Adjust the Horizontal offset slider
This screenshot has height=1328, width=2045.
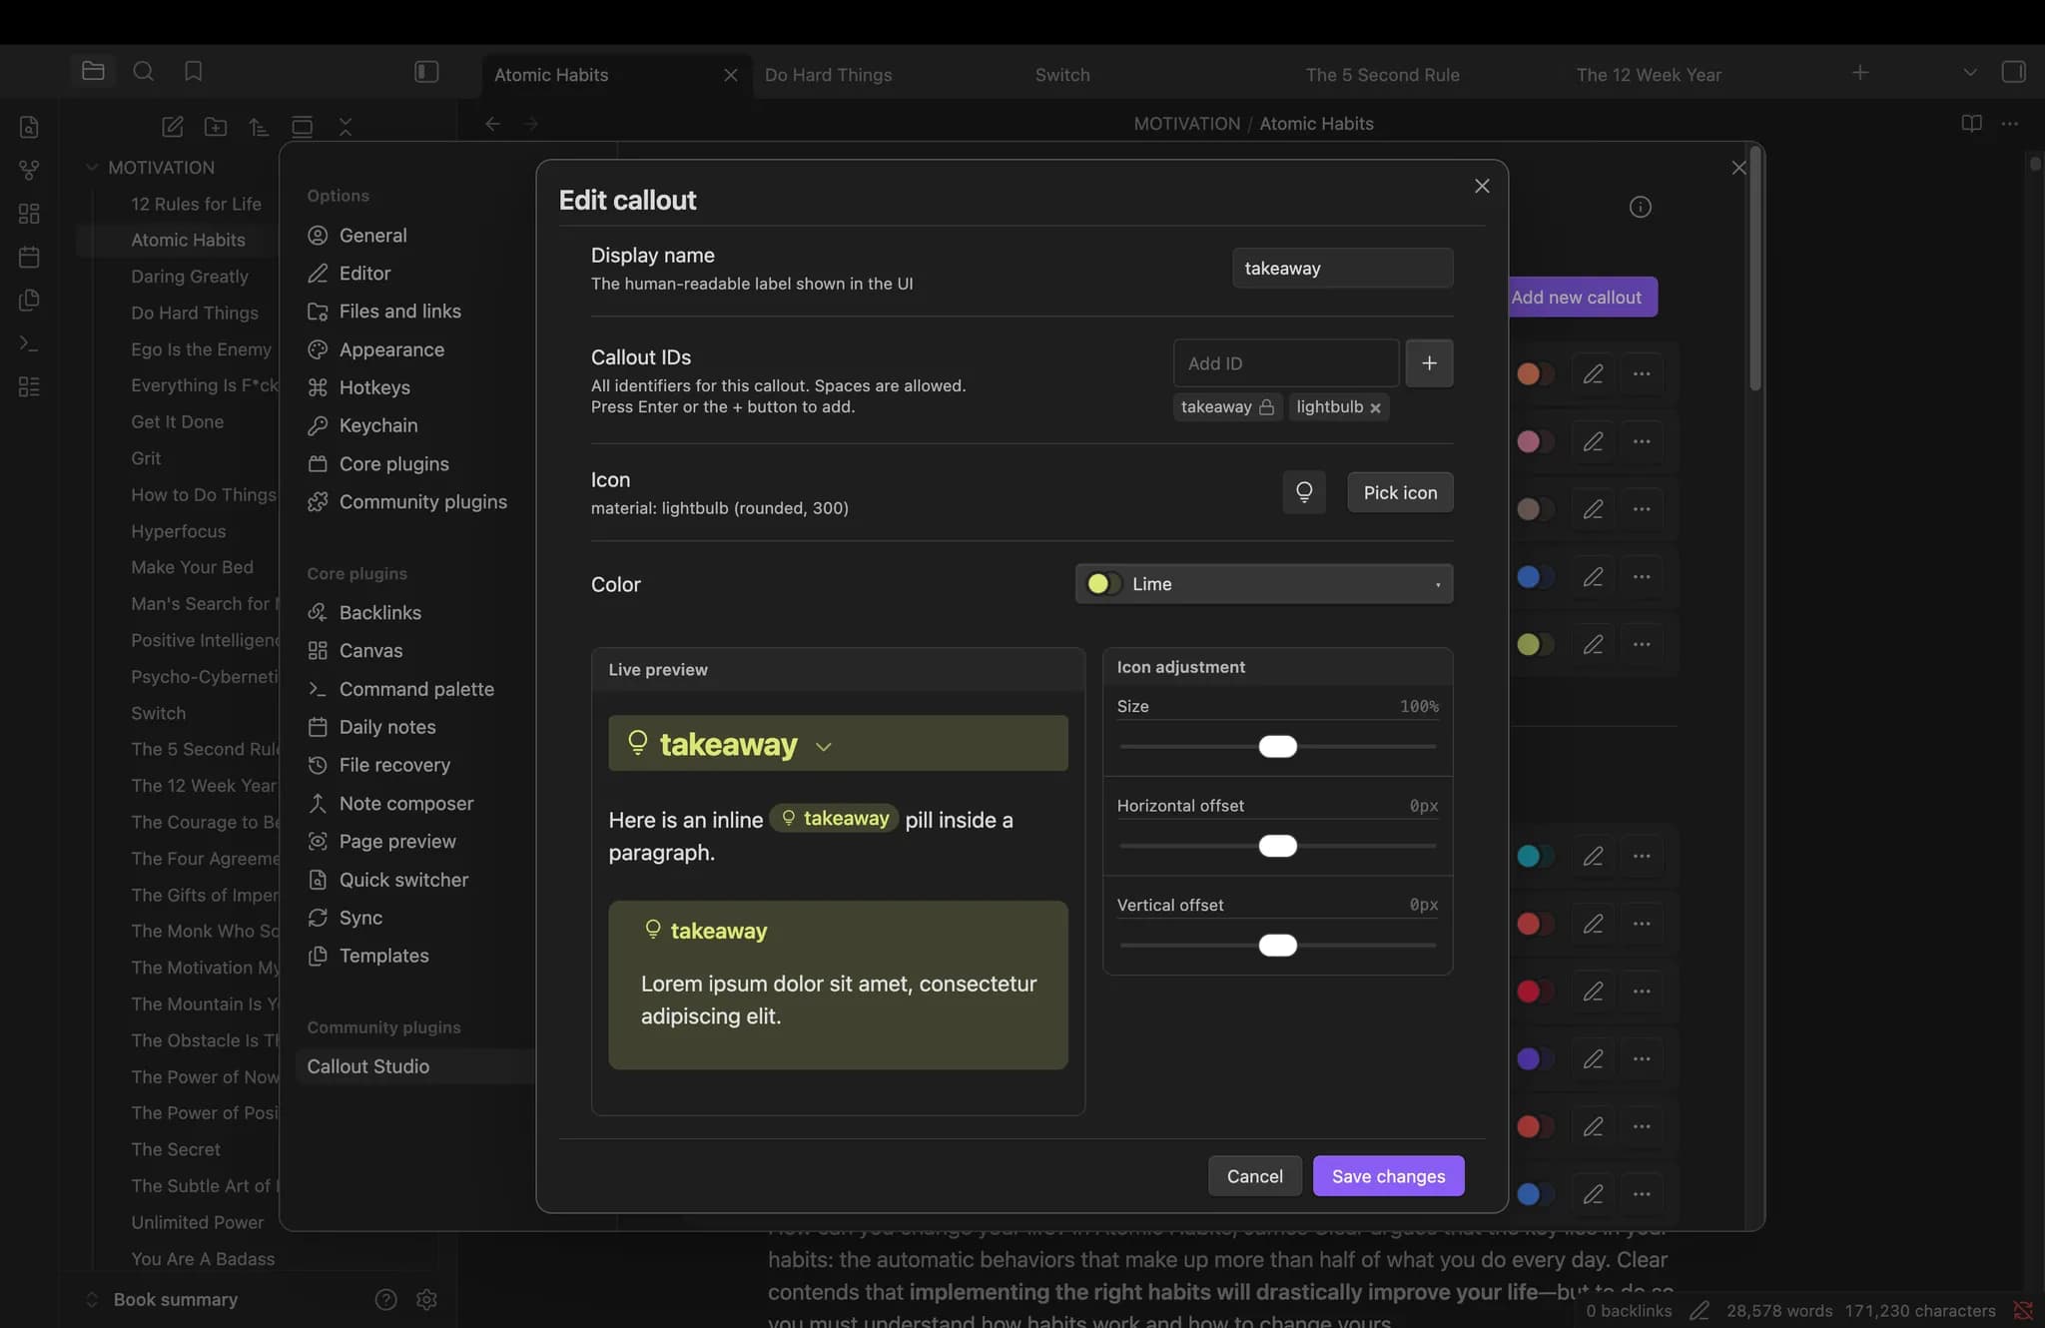[x=1277, y=846]
